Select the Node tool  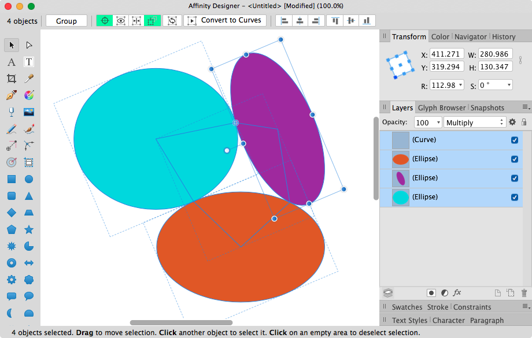pos(29,45)
